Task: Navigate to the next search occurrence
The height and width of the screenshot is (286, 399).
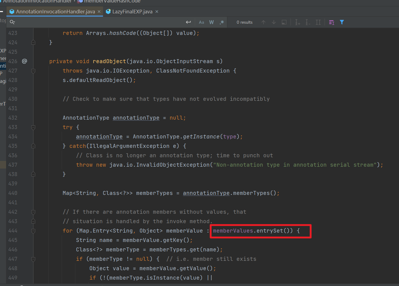Action: 273,22
